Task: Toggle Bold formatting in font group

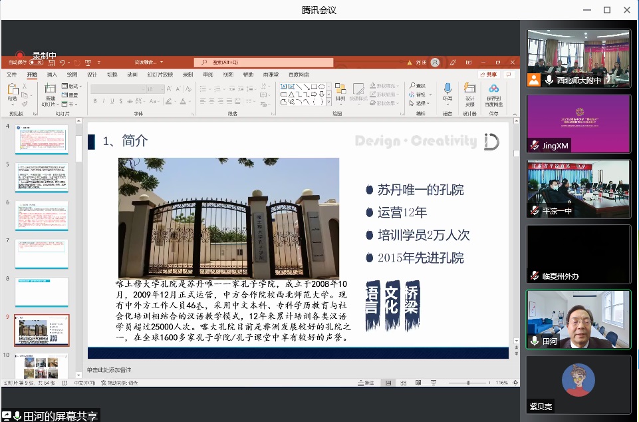Action: pyautogui.click(x=95, y=101)
